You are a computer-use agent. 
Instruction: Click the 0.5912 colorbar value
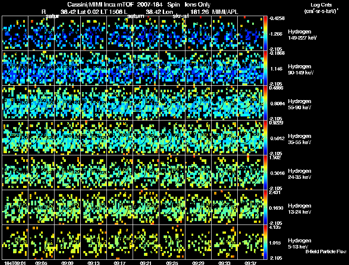[277, 138]
